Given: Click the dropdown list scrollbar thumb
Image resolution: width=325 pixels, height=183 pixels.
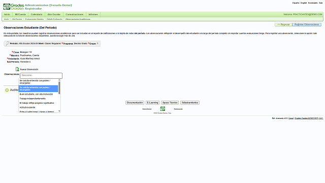Looking at the screenshot, I should tap(59, 87).
